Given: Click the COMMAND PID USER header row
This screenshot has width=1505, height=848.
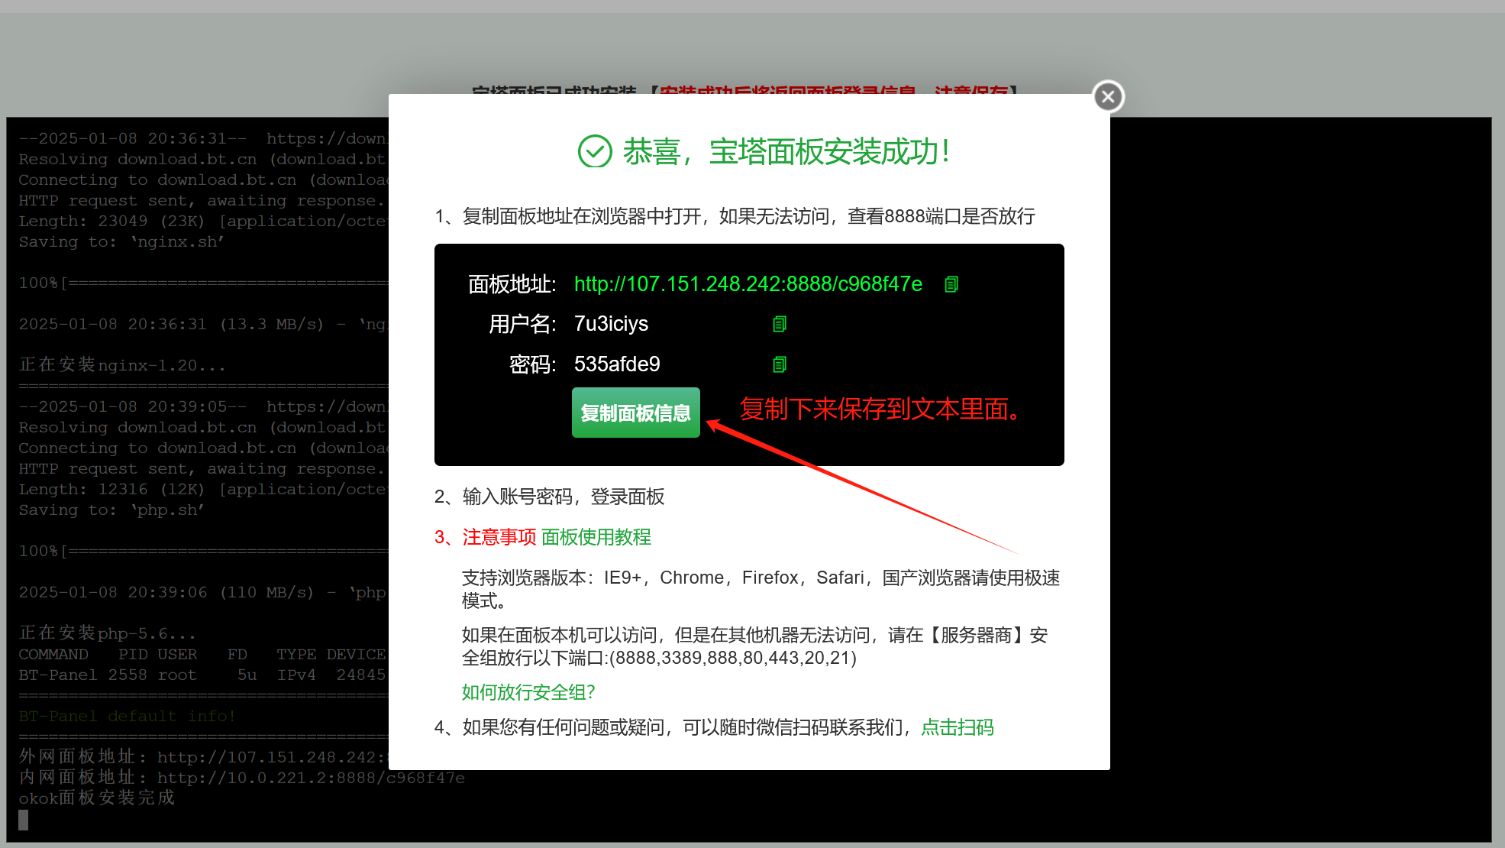Looking at the screenshot, I should pos(204,654).
